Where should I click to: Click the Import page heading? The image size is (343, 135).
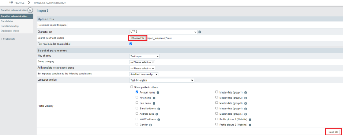pyautogui.click(x=42, y=10)
